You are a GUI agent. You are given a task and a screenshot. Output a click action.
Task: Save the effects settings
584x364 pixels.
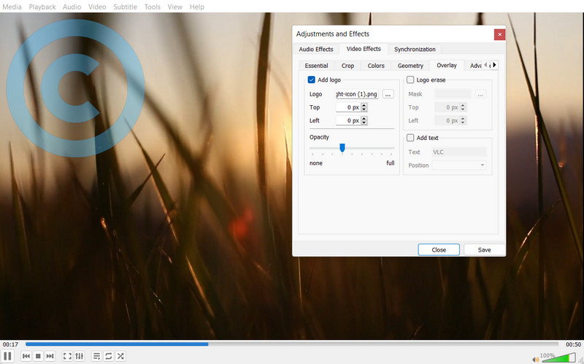pos(484,249)
